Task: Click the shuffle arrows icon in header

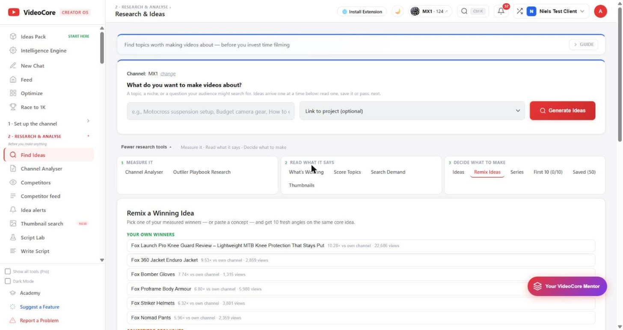Action: 519,12
